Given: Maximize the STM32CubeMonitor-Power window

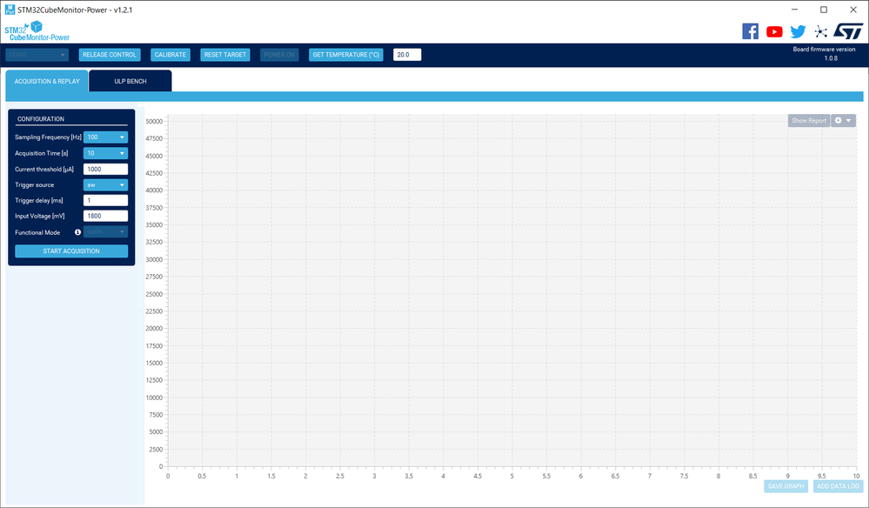Looking at the screenshot, I should [824, 10].
